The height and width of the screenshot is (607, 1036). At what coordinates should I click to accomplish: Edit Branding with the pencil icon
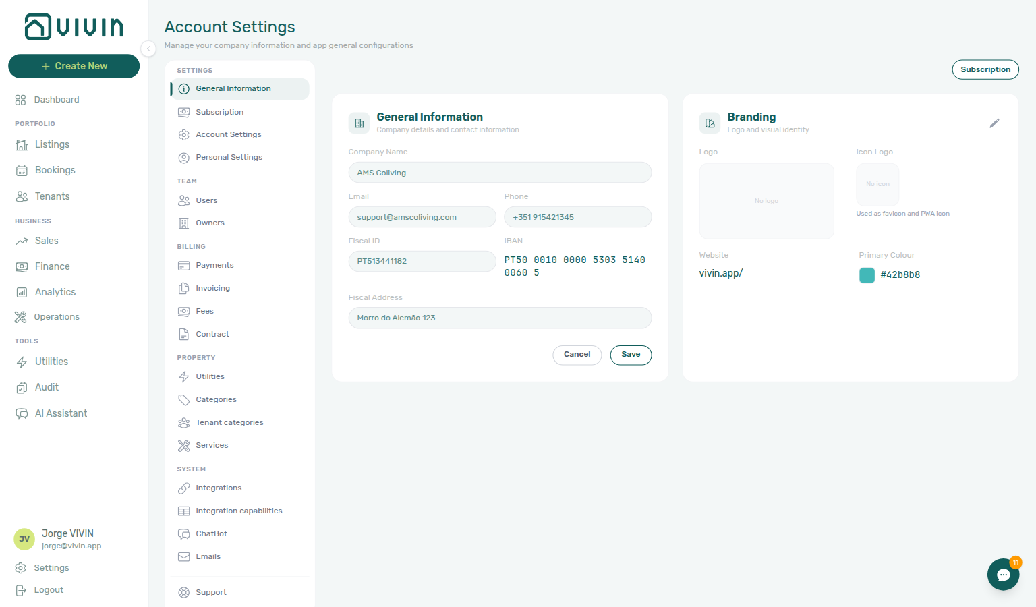coord(994,123)
